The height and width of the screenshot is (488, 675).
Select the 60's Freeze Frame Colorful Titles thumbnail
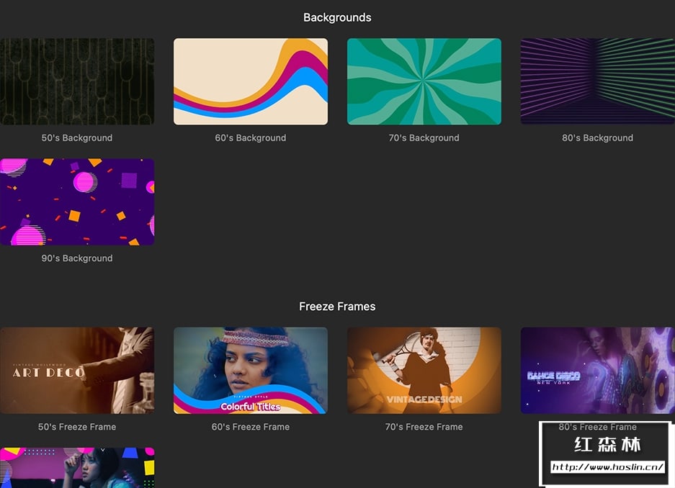251,371
